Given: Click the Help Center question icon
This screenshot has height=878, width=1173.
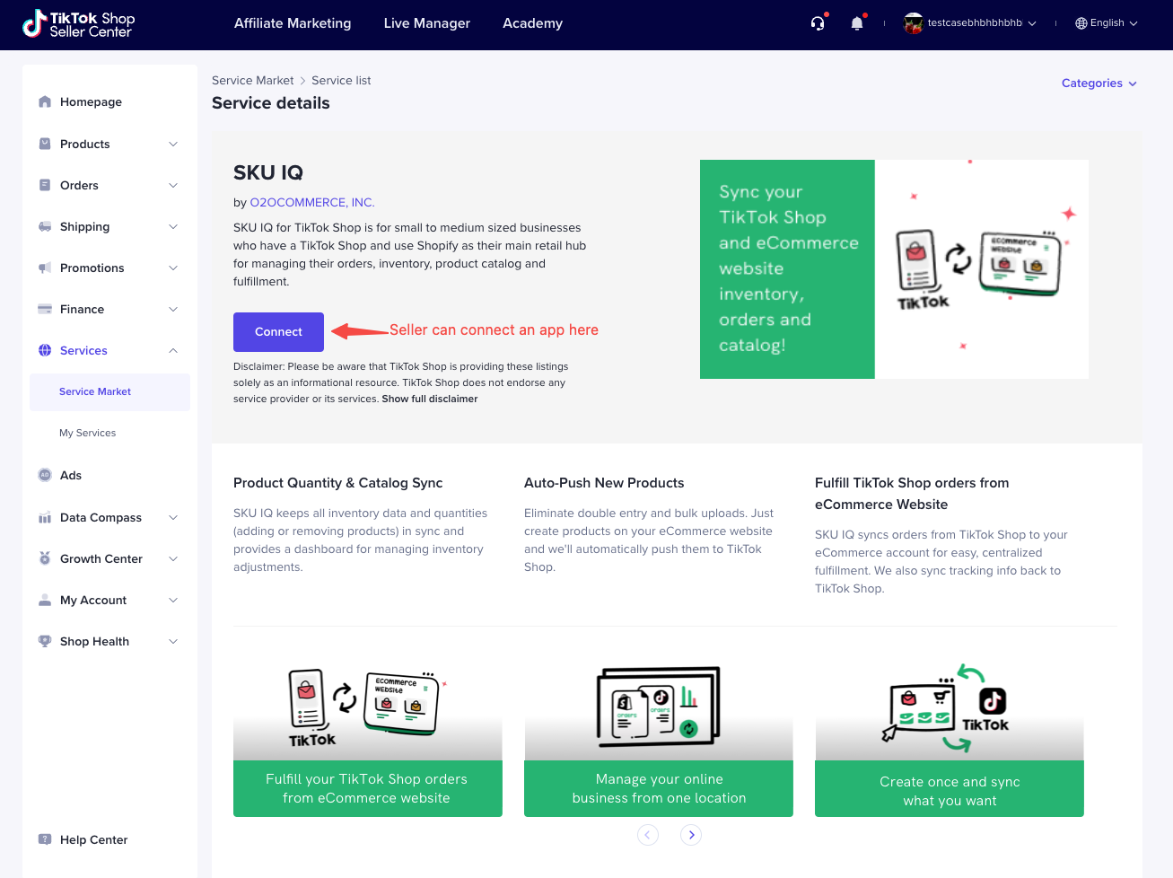Looking at the screenshot, I should pos(45,839).
